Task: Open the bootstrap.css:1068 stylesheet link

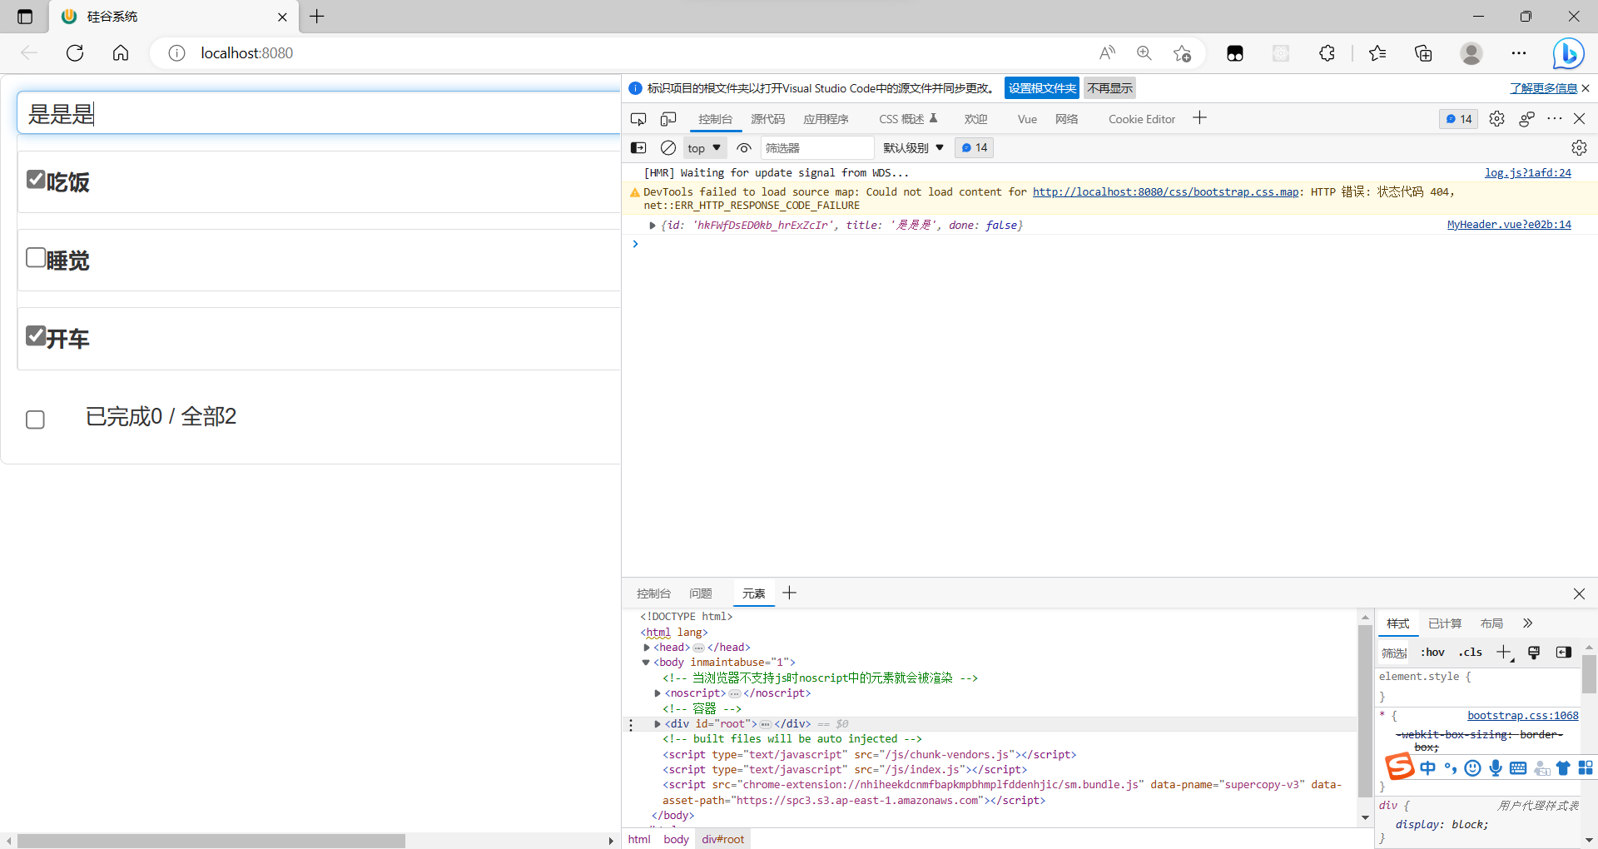Action: 1522,716
